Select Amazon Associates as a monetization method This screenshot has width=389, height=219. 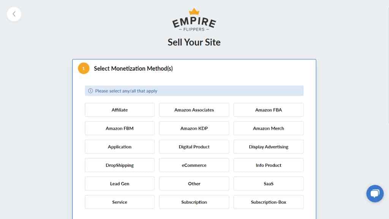click(x=194, y=109)
